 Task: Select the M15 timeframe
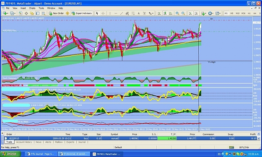pyautogui.click(x=237, y=13)
